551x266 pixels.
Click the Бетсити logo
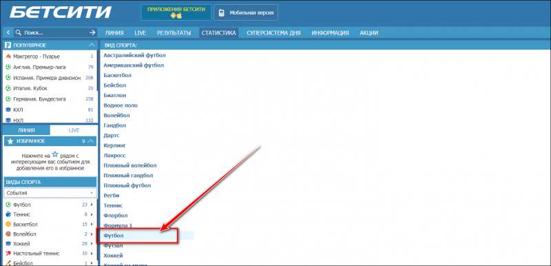coord(60,12)
